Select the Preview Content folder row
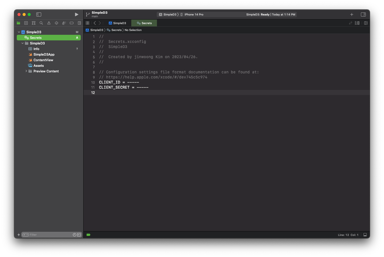The image size is (384, 257). pos(49,71)
